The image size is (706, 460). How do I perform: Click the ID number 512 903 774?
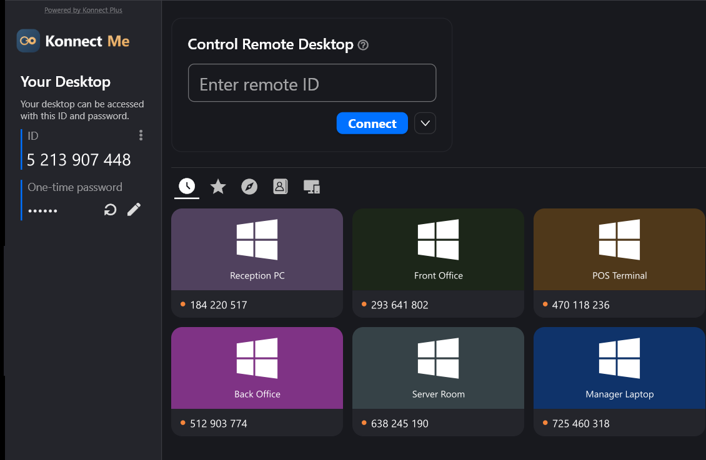[219, 424]
